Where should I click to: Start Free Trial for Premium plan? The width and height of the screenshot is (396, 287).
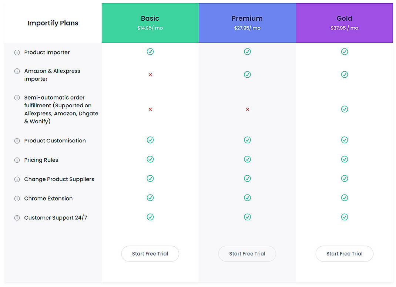(x=247, y=254)
